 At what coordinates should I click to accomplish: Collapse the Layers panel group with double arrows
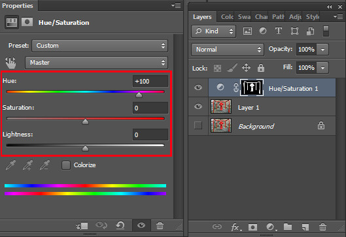pyautogui.click(x=329, y=7)
